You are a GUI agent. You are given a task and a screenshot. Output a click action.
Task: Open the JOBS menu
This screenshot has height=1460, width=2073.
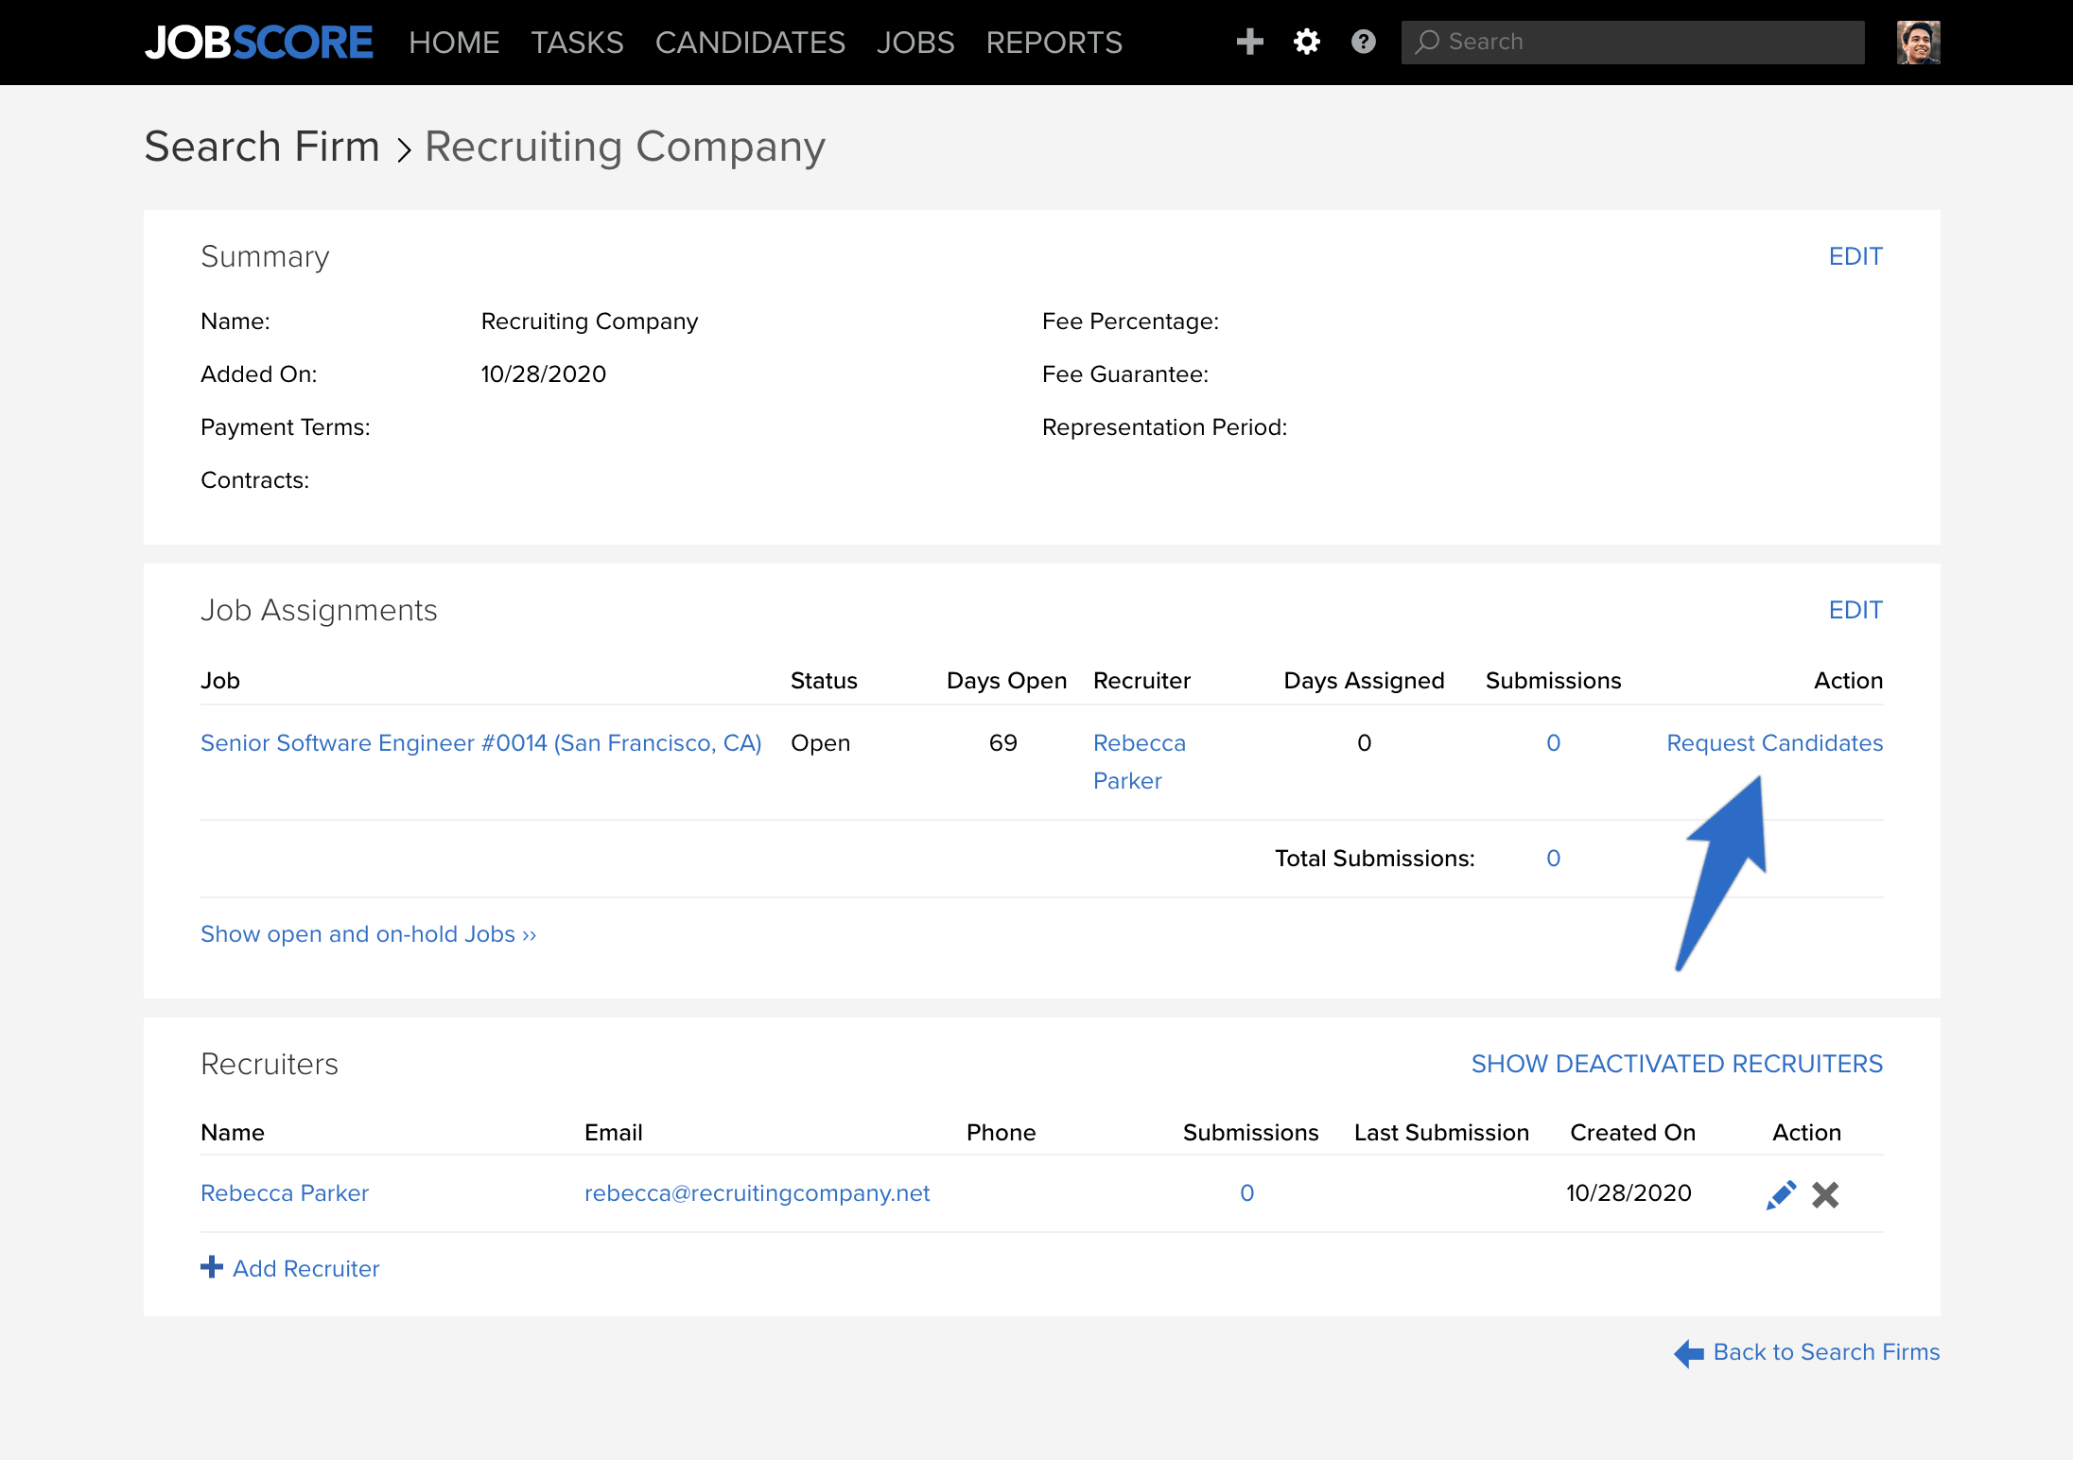[x=915, y=43]
